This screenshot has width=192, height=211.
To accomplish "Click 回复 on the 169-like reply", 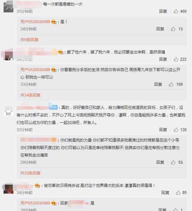I will click(158, 84).
